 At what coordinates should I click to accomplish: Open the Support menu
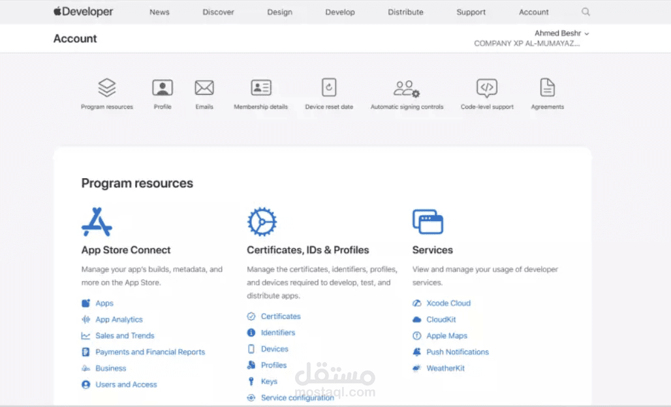point(471,12)
